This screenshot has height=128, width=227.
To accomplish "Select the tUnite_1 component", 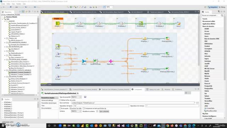I will [84, 61].
